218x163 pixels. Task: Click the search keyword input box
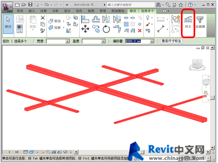click(x=131, y=5)
